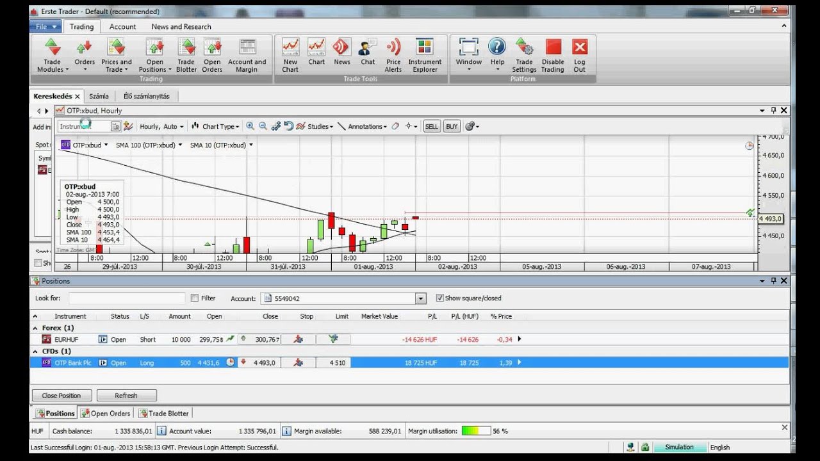
Task: Open Account and Margin view
Action: tap(247, 56)
